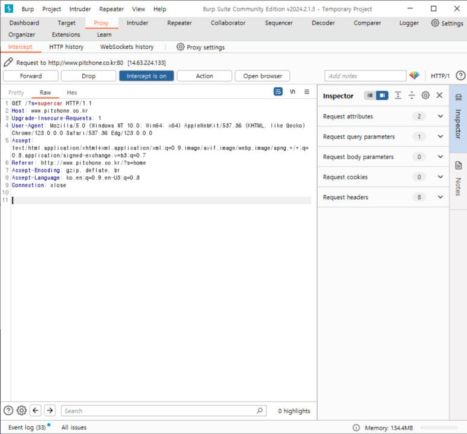Click the Add notes field
Viewport: 467px width, 434px height.
(366, 76)
